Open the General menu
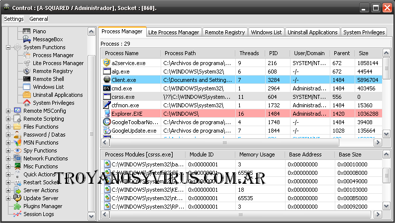Image resolution: width=395 pixels, height=223 pixels. [x=38, y=19]
